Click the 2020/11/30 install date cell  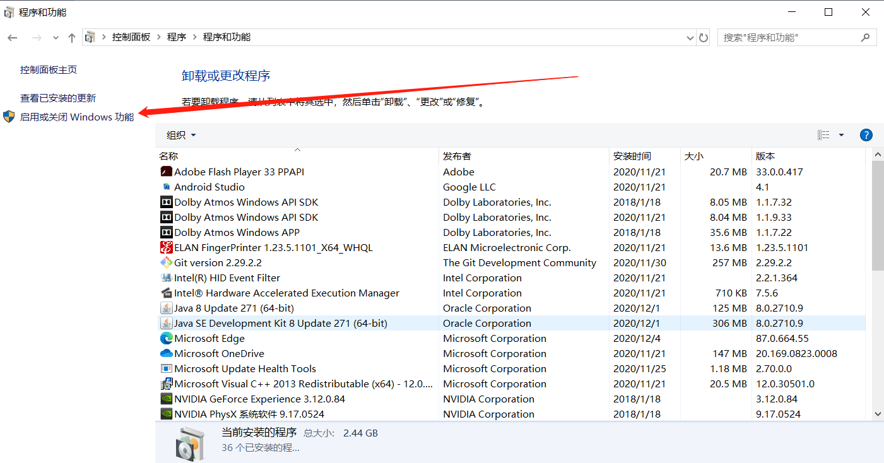(x=639, y=262)
